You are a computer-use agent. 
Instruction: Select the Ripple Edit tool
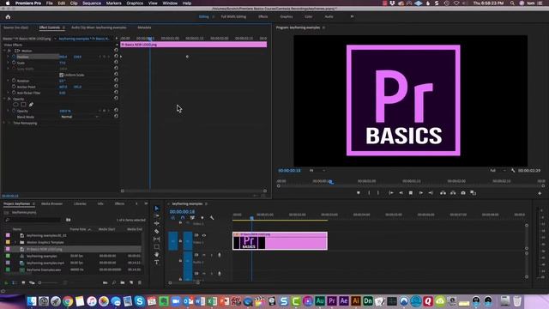(x=156, y=223)
